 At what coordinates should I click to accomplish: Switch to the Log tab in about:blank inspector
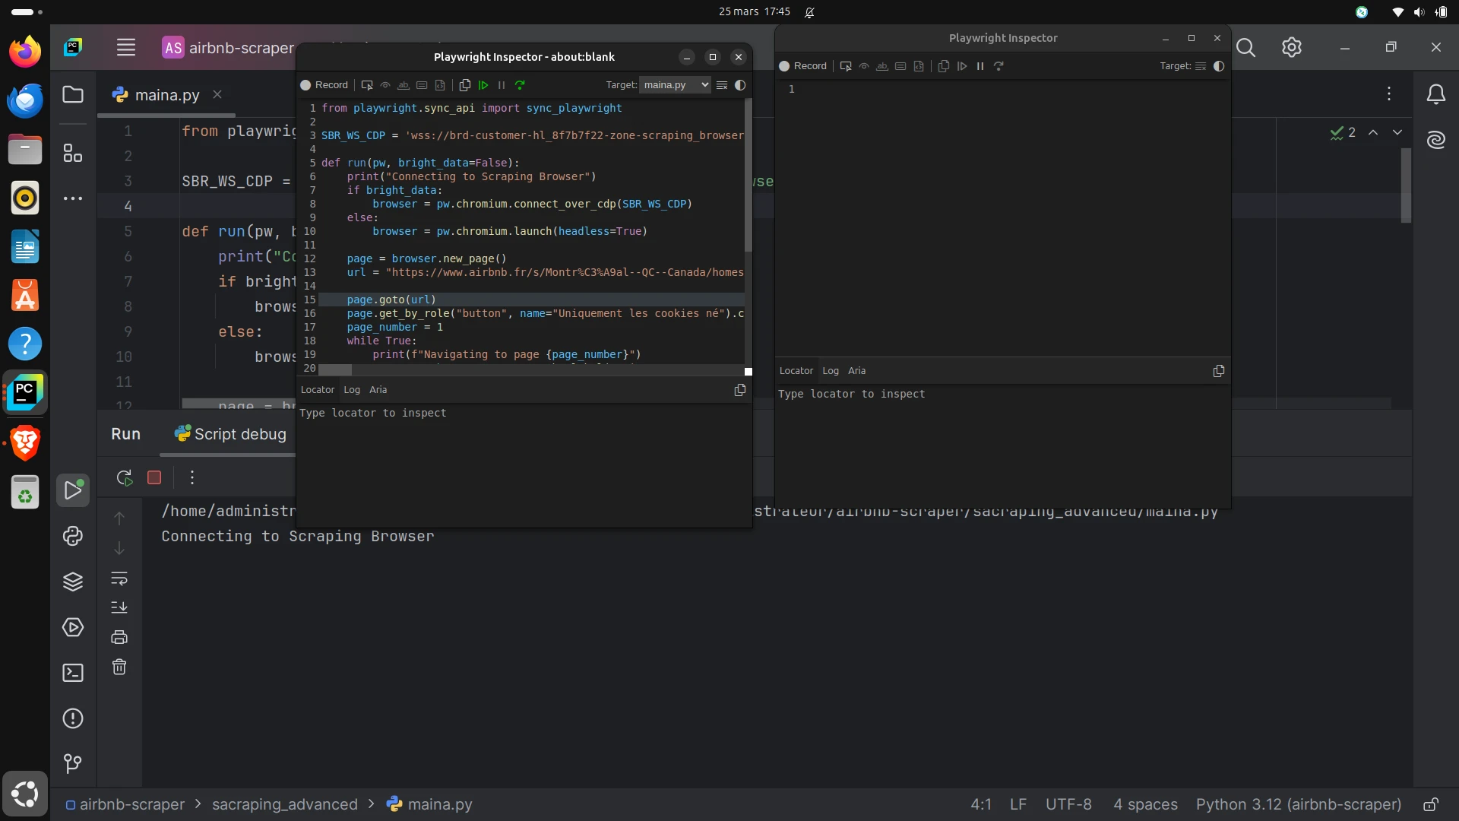pos(352,390)
